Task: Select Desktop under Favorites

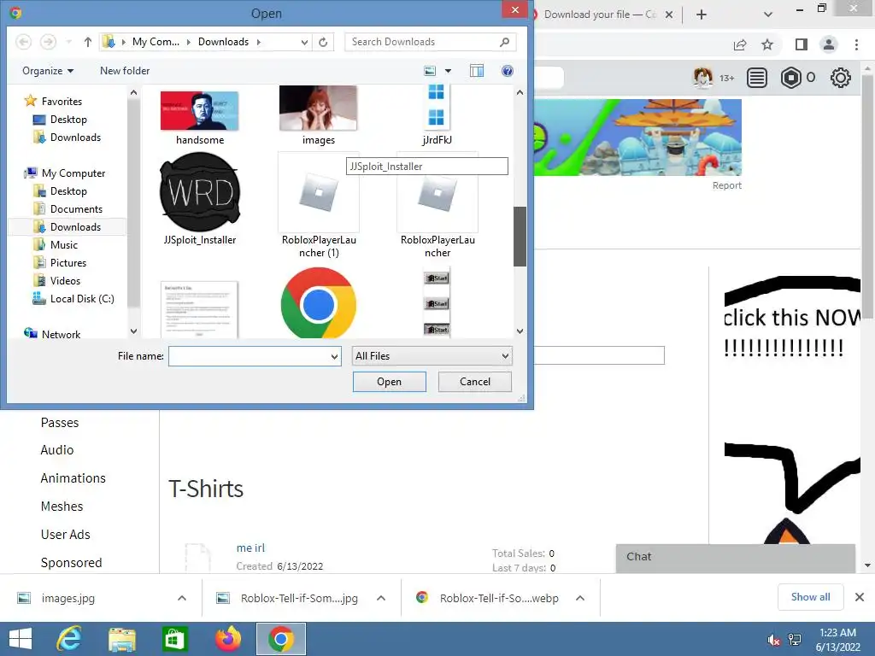Action: click(61, 120)
